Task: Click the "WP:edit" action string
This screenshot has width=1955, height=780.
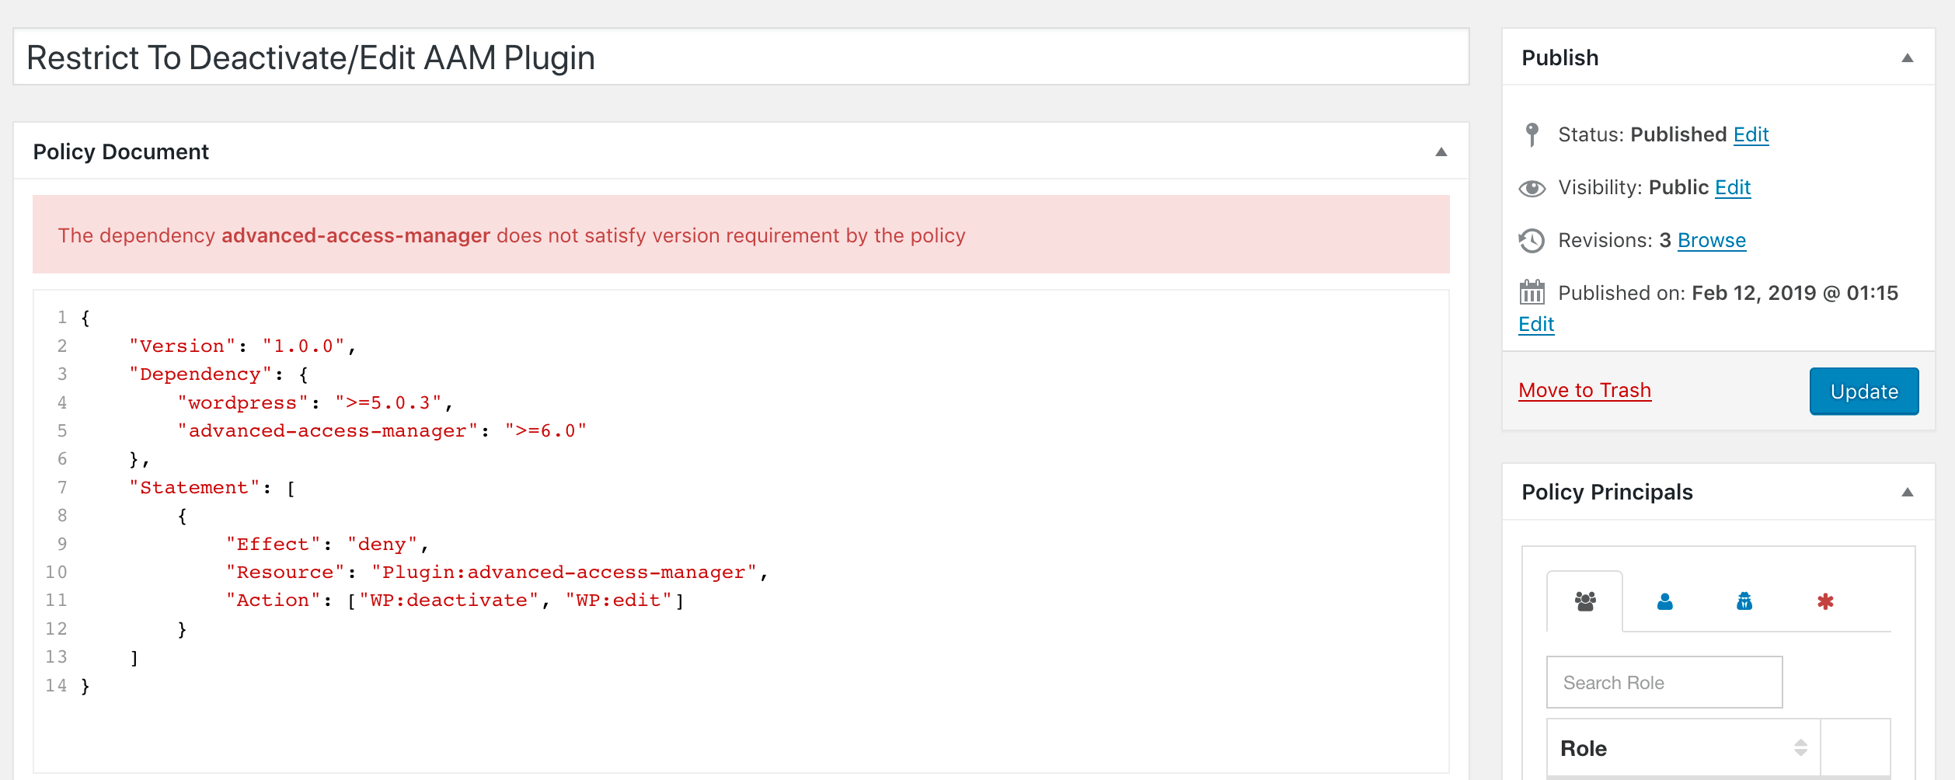Action: click(619, 601)
